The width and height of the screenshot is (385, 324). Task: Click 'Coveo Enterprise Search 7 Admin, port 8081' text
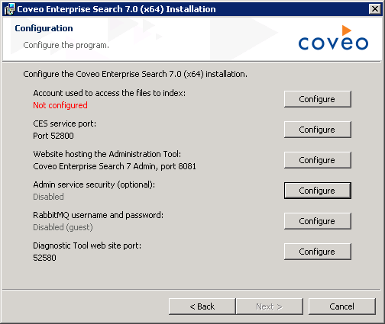click(x=115, y=166)
